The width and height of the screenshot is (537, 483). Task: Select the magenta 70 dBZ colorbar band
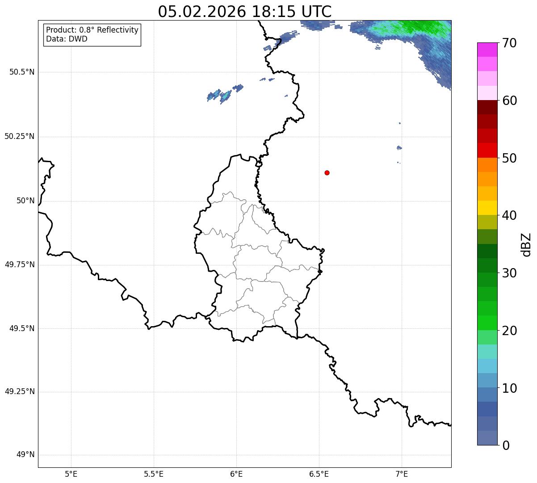click(487, 50)
